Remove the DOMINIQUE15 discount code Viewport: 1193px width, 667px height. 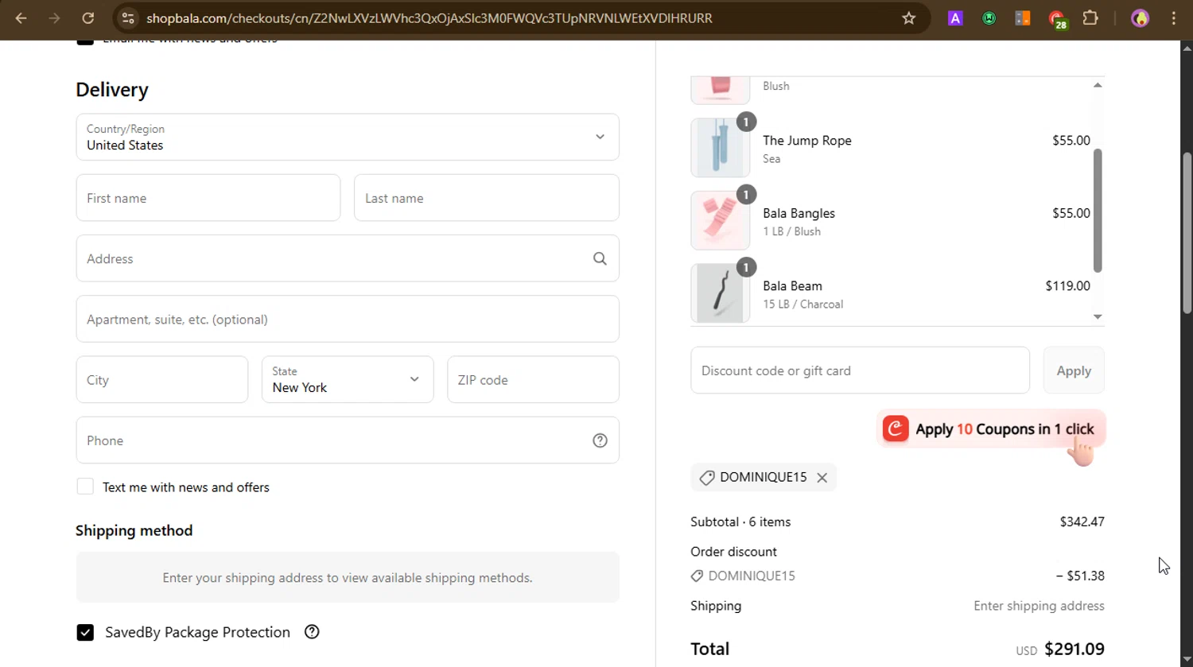coord(822,478)
